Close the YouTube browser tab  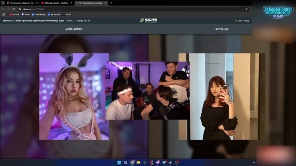click(x=71, y=3)
